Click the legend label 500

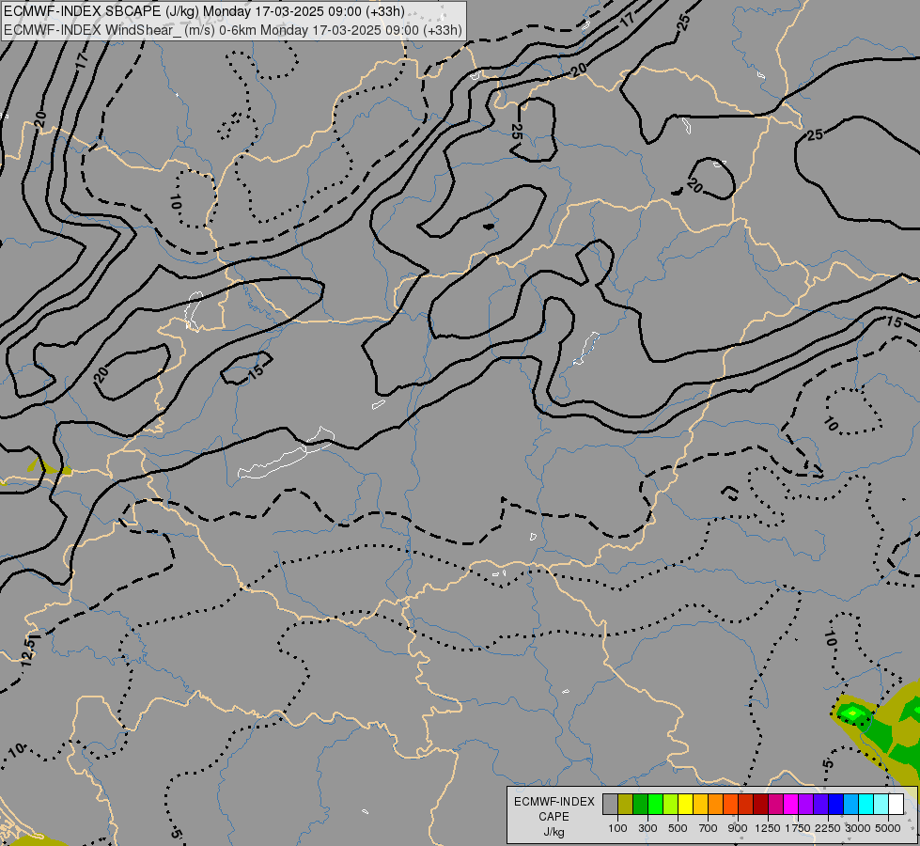[678, 828]
